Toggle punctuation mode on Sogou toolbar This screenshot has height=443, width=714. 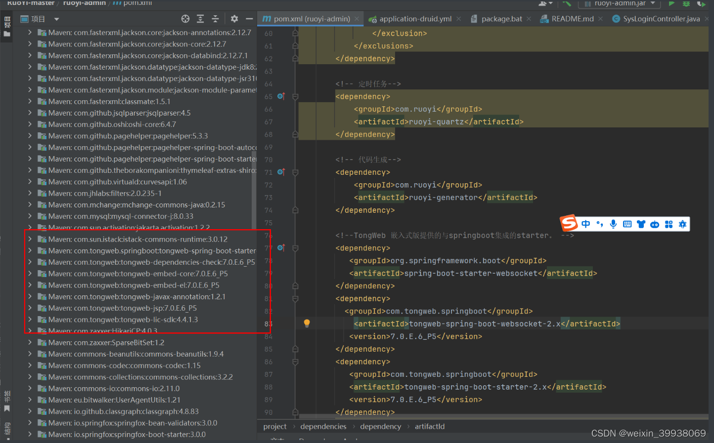[600, 224]
